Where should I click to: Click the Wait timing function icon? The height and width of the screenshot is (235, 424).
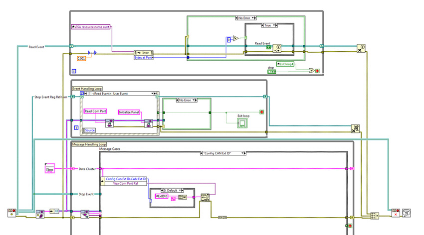coord(92,52)
